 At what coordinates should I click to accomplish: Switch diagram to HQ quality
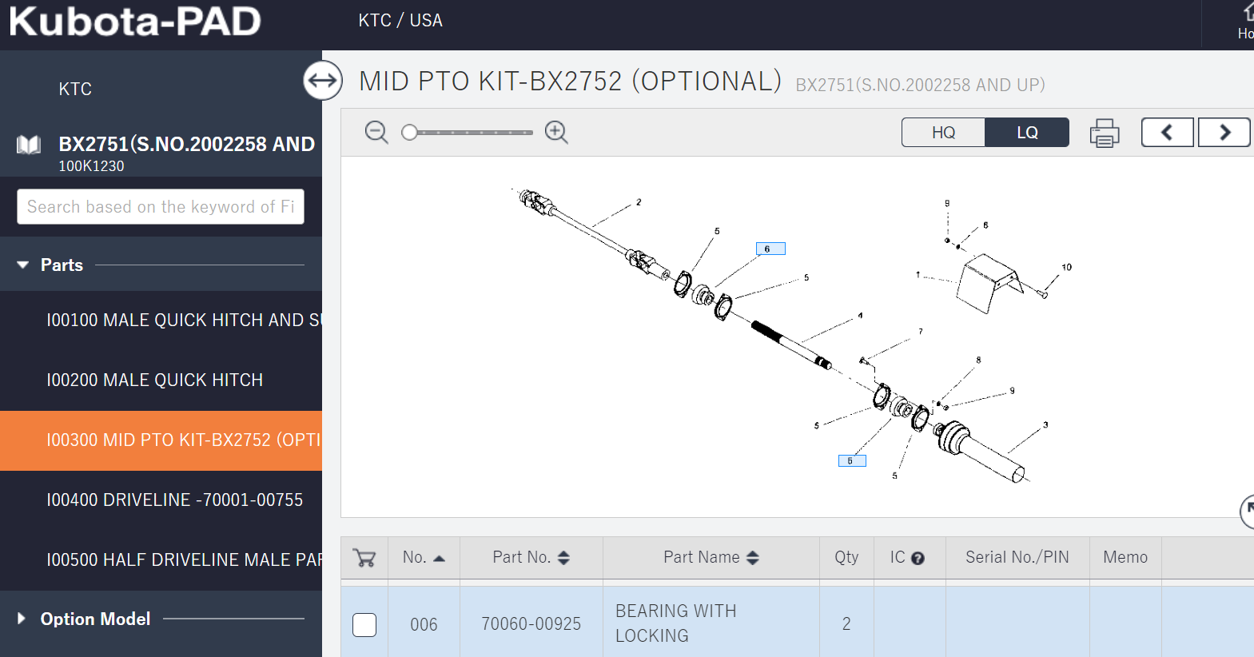[943, 133]
